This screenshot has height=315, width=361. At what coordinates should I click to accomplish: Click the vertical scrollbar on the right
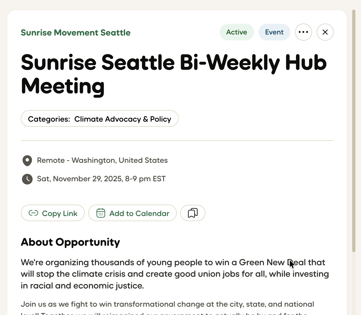tap(354, 131)
